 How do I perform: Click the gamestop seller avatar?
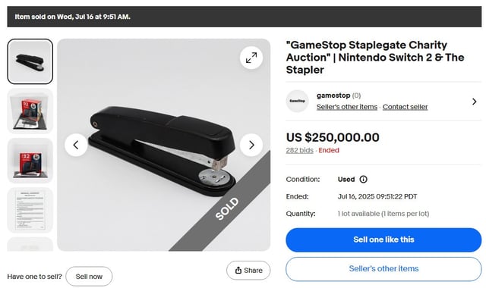coord(297,101)
